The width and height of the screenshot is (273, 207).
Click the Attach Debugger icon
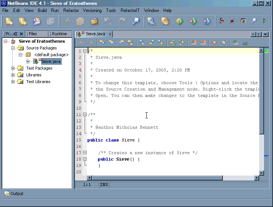coord(207,21)
